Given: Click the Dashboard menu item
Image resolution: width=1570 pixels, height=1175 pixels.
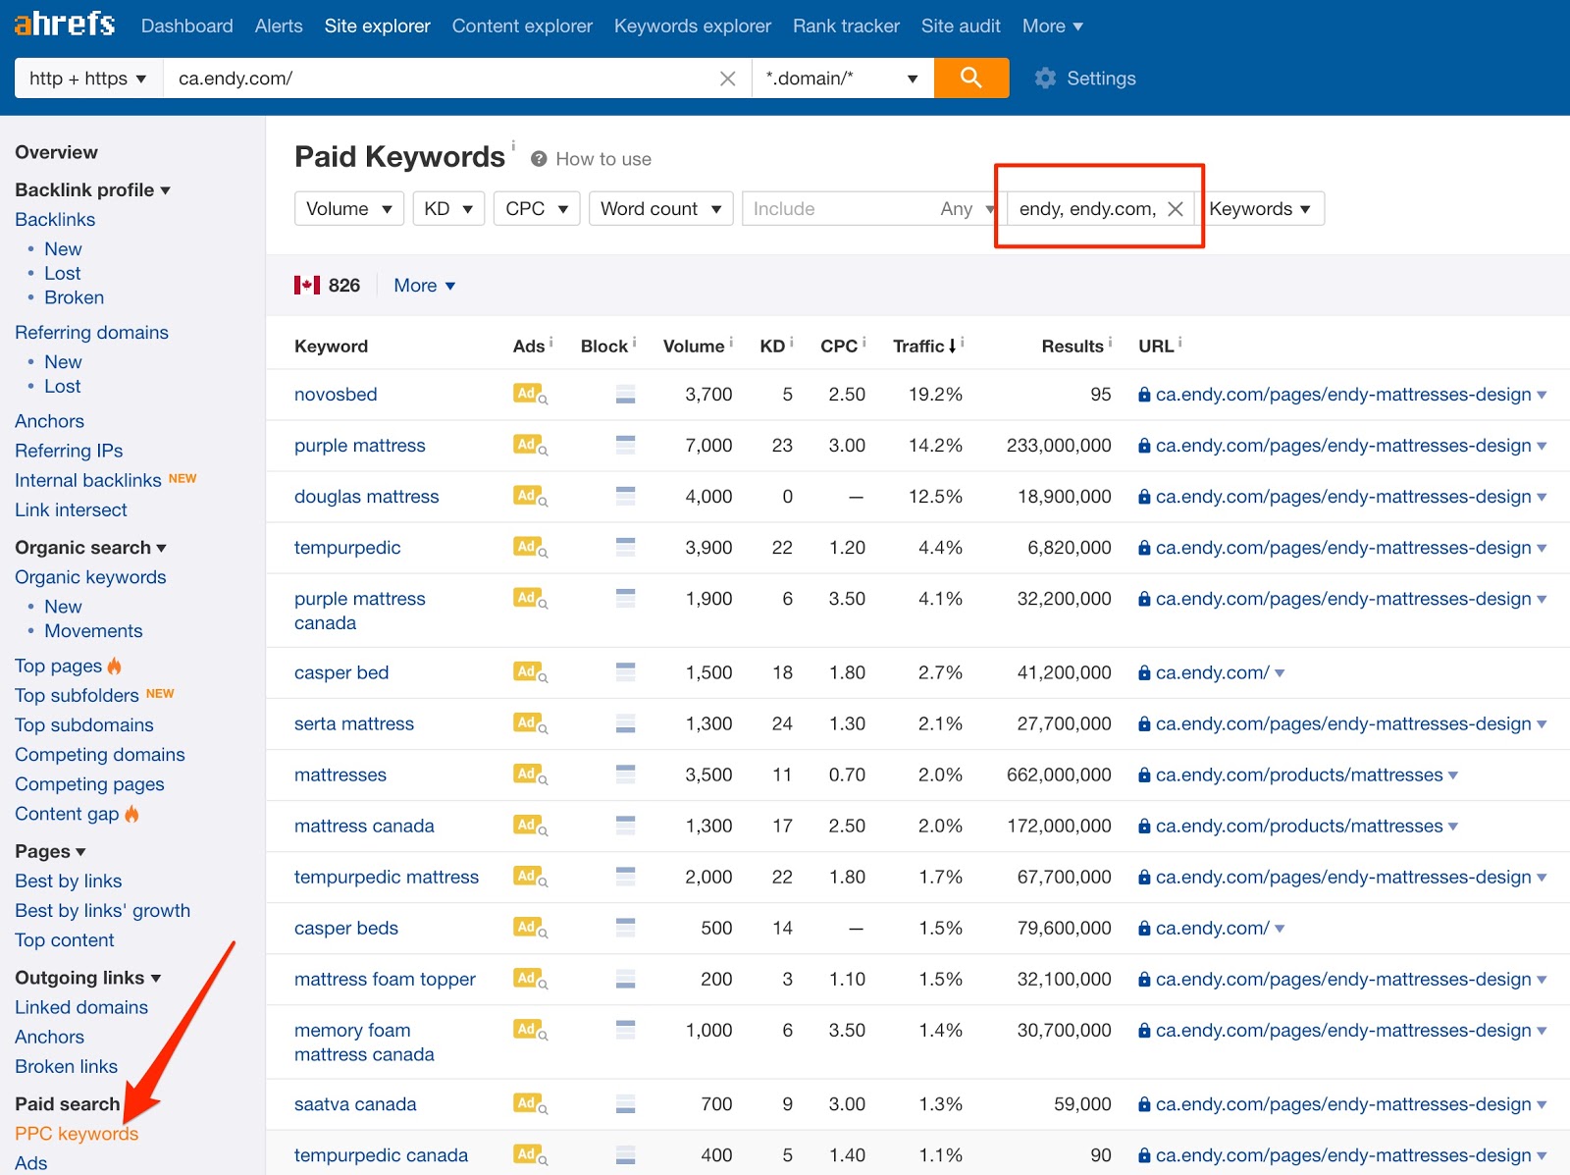Looking at the screenshot, I should [186, 26].
